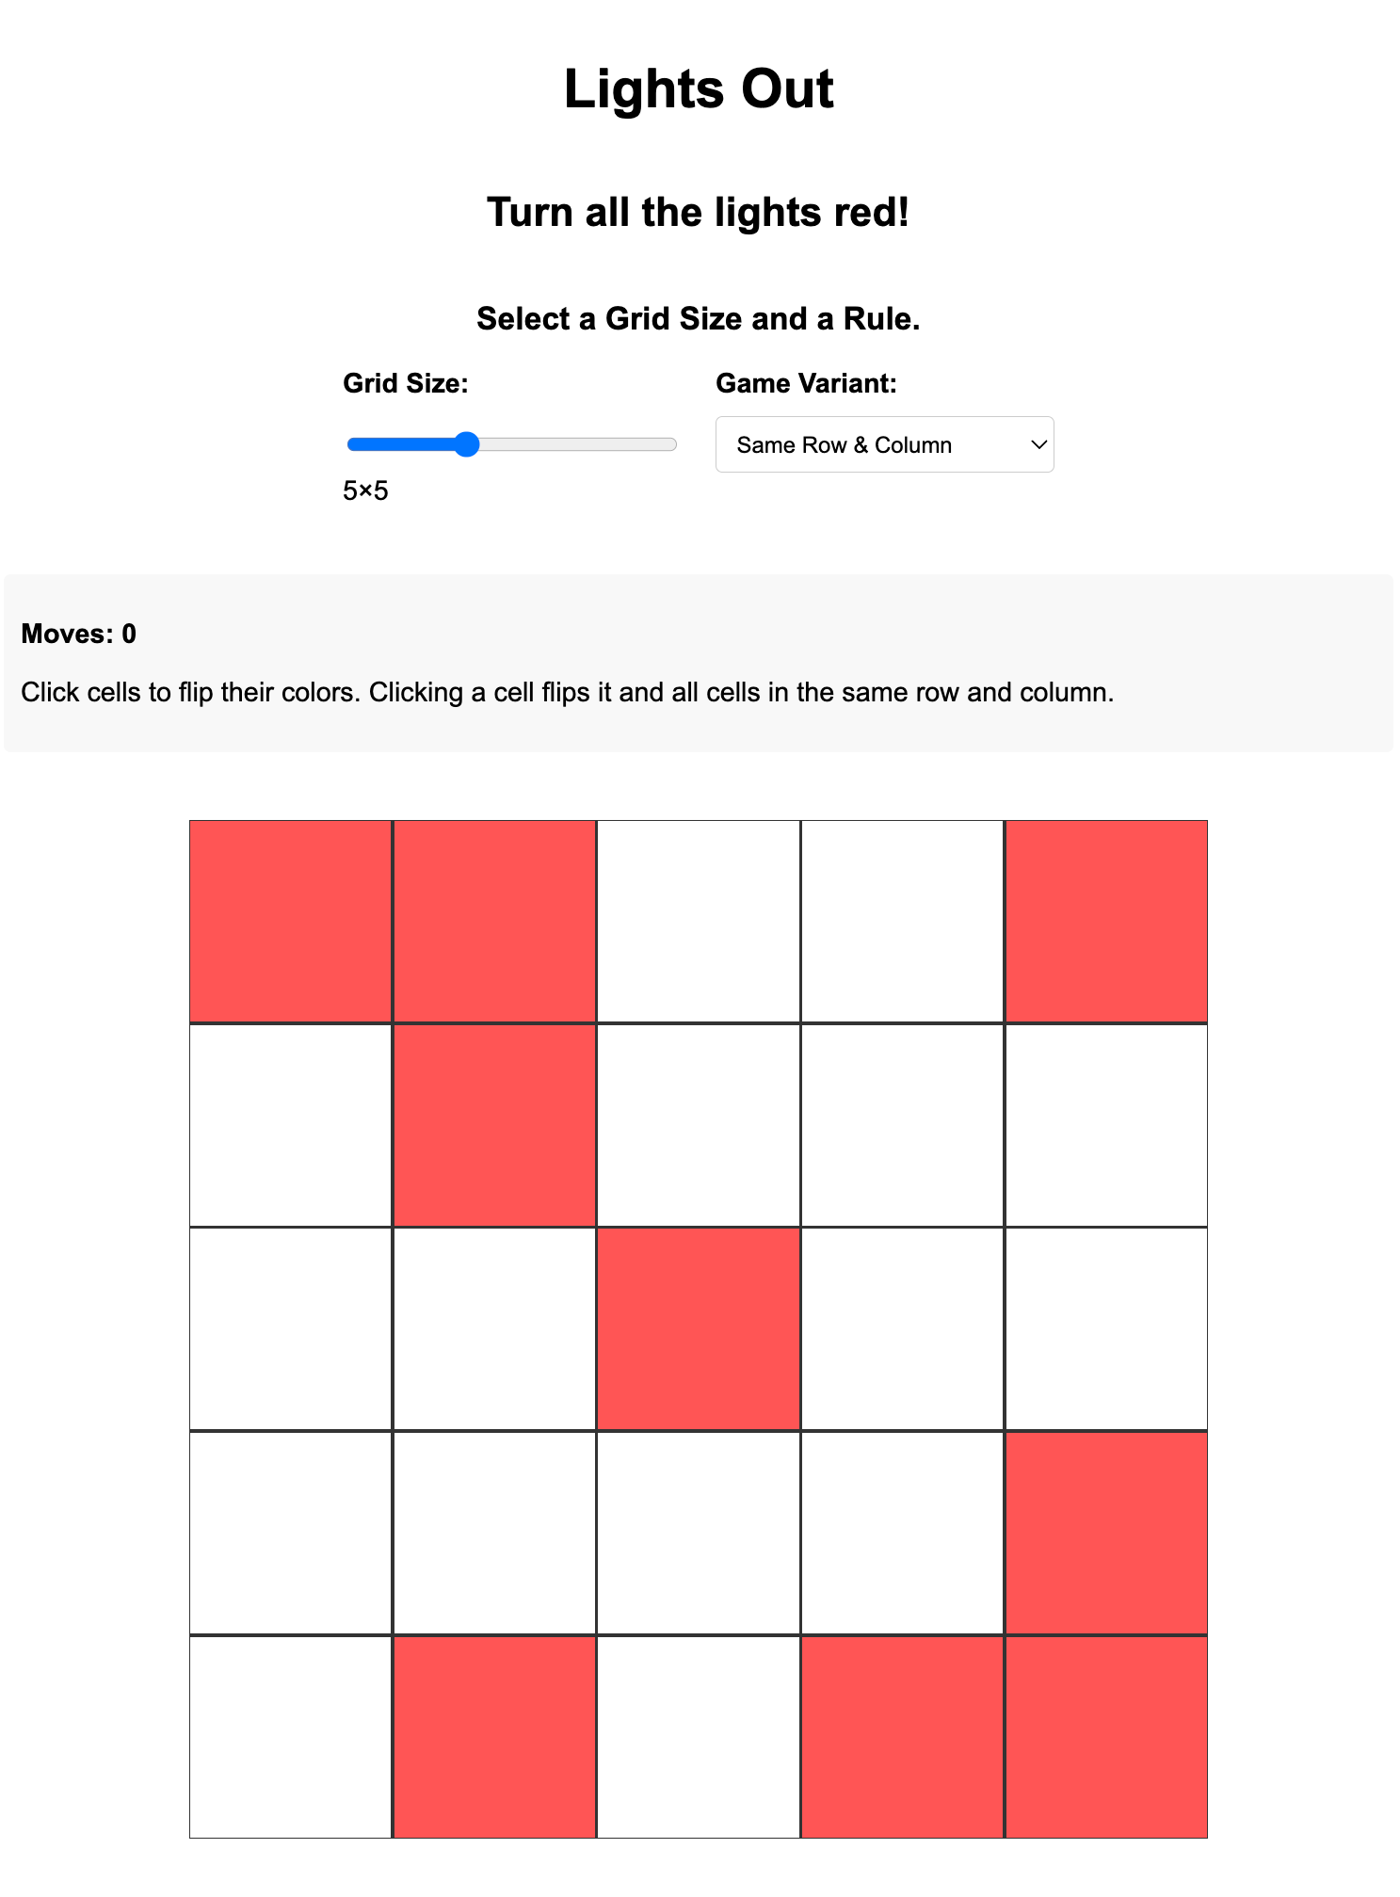Screen dimensions: 1400x1897
Task: Open the Game Variant dropdown
Action: point(884,444)
